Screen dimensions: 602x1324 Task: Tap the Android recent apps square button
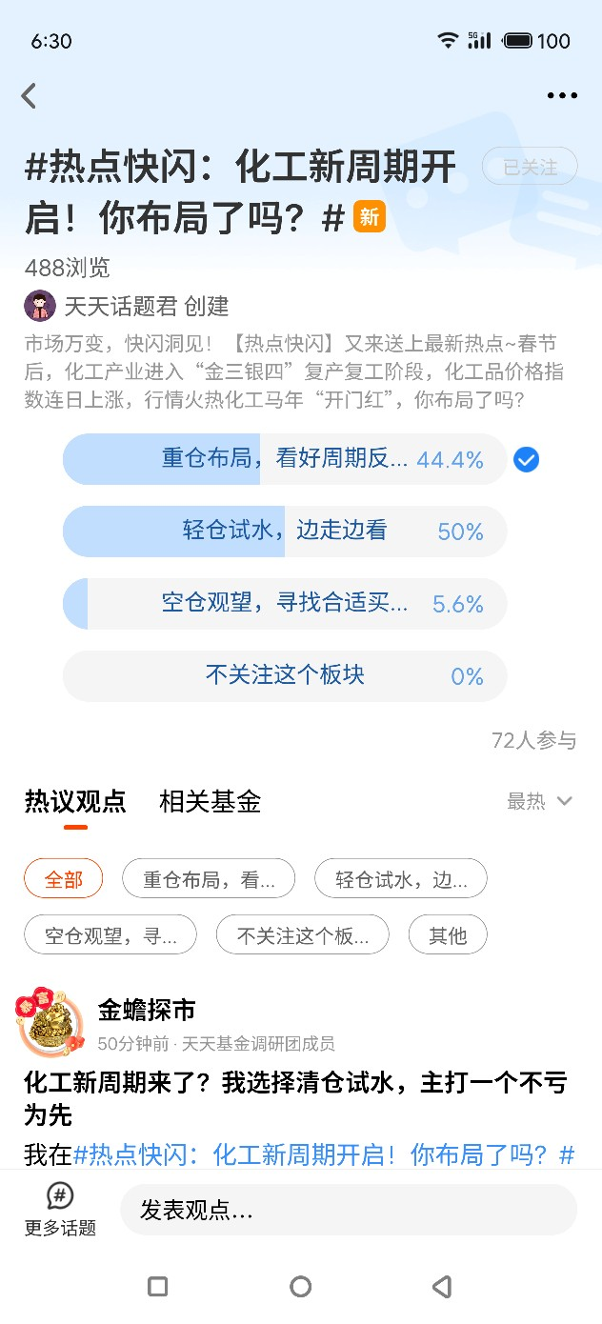(158, 1287)
